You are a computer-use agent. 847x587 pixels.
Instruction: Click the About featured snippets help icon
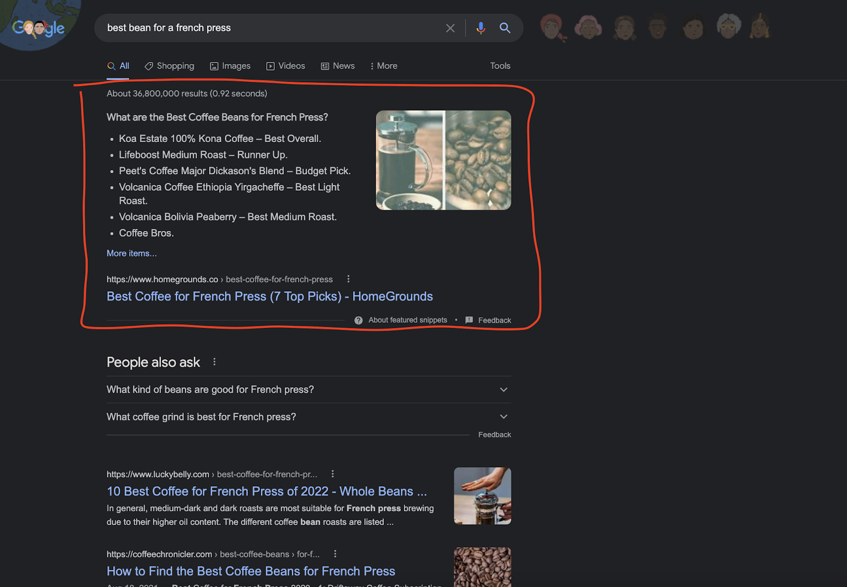(358, 320)
